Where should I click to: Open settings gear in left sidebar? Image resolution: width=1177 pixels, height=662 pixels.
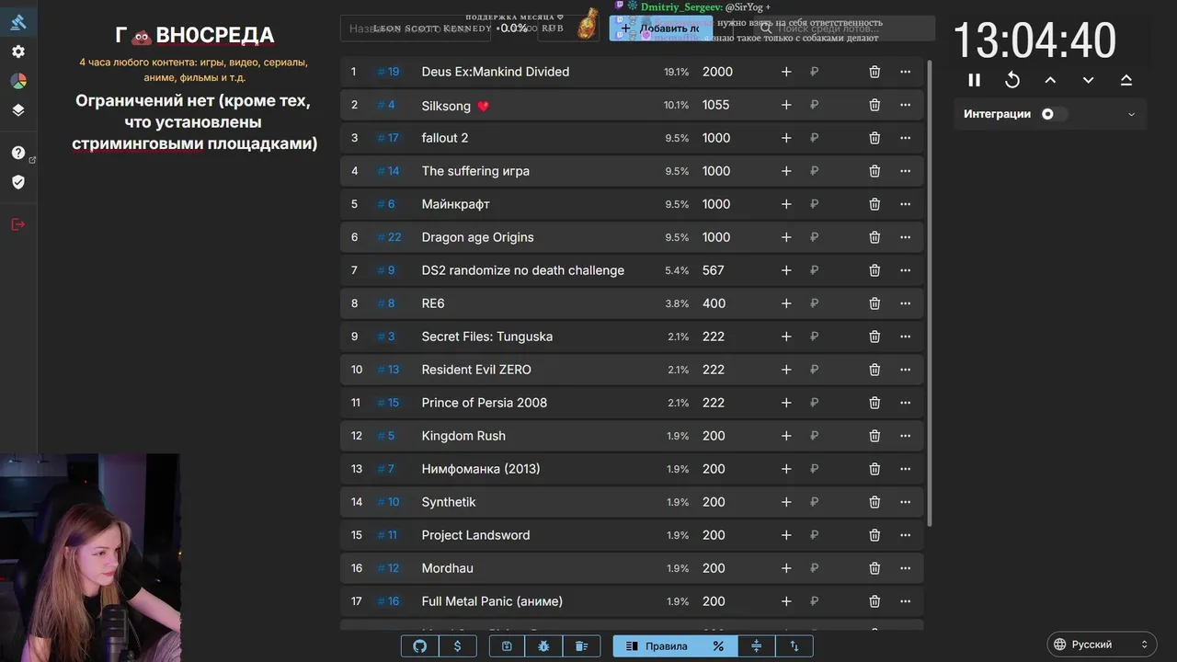(18, 51)
